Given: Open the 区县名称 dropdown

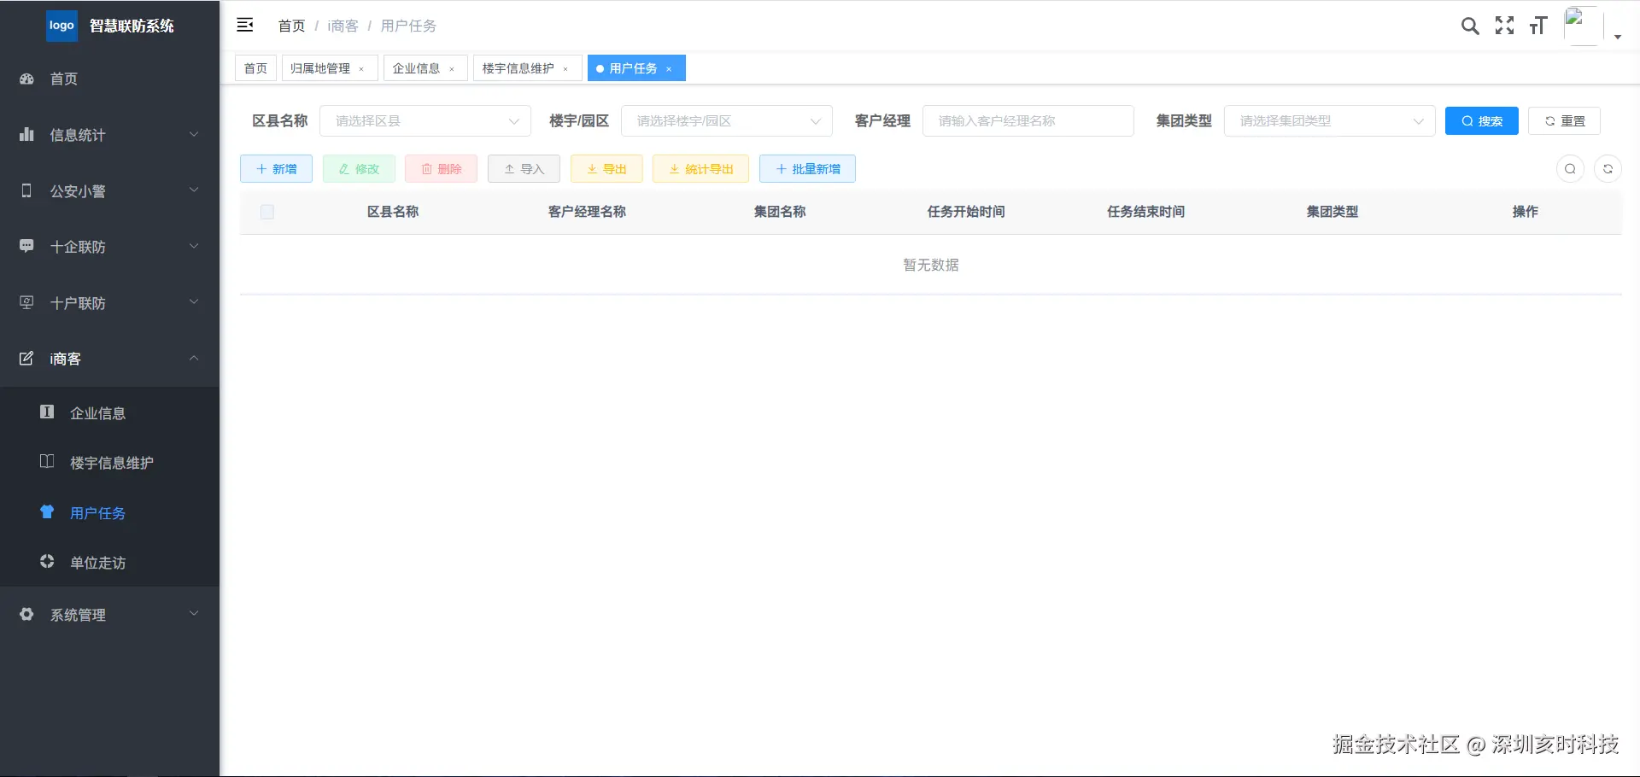Looking at the screenshot, I should pyautogui.click(x=425, y=121).
